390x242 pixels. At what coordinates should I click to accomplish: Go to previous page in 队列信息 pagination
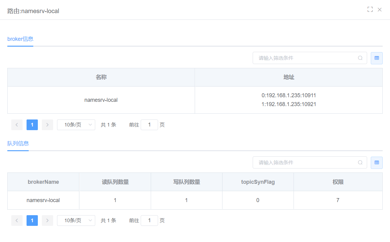pyautogui.click(x=17, y=220)
